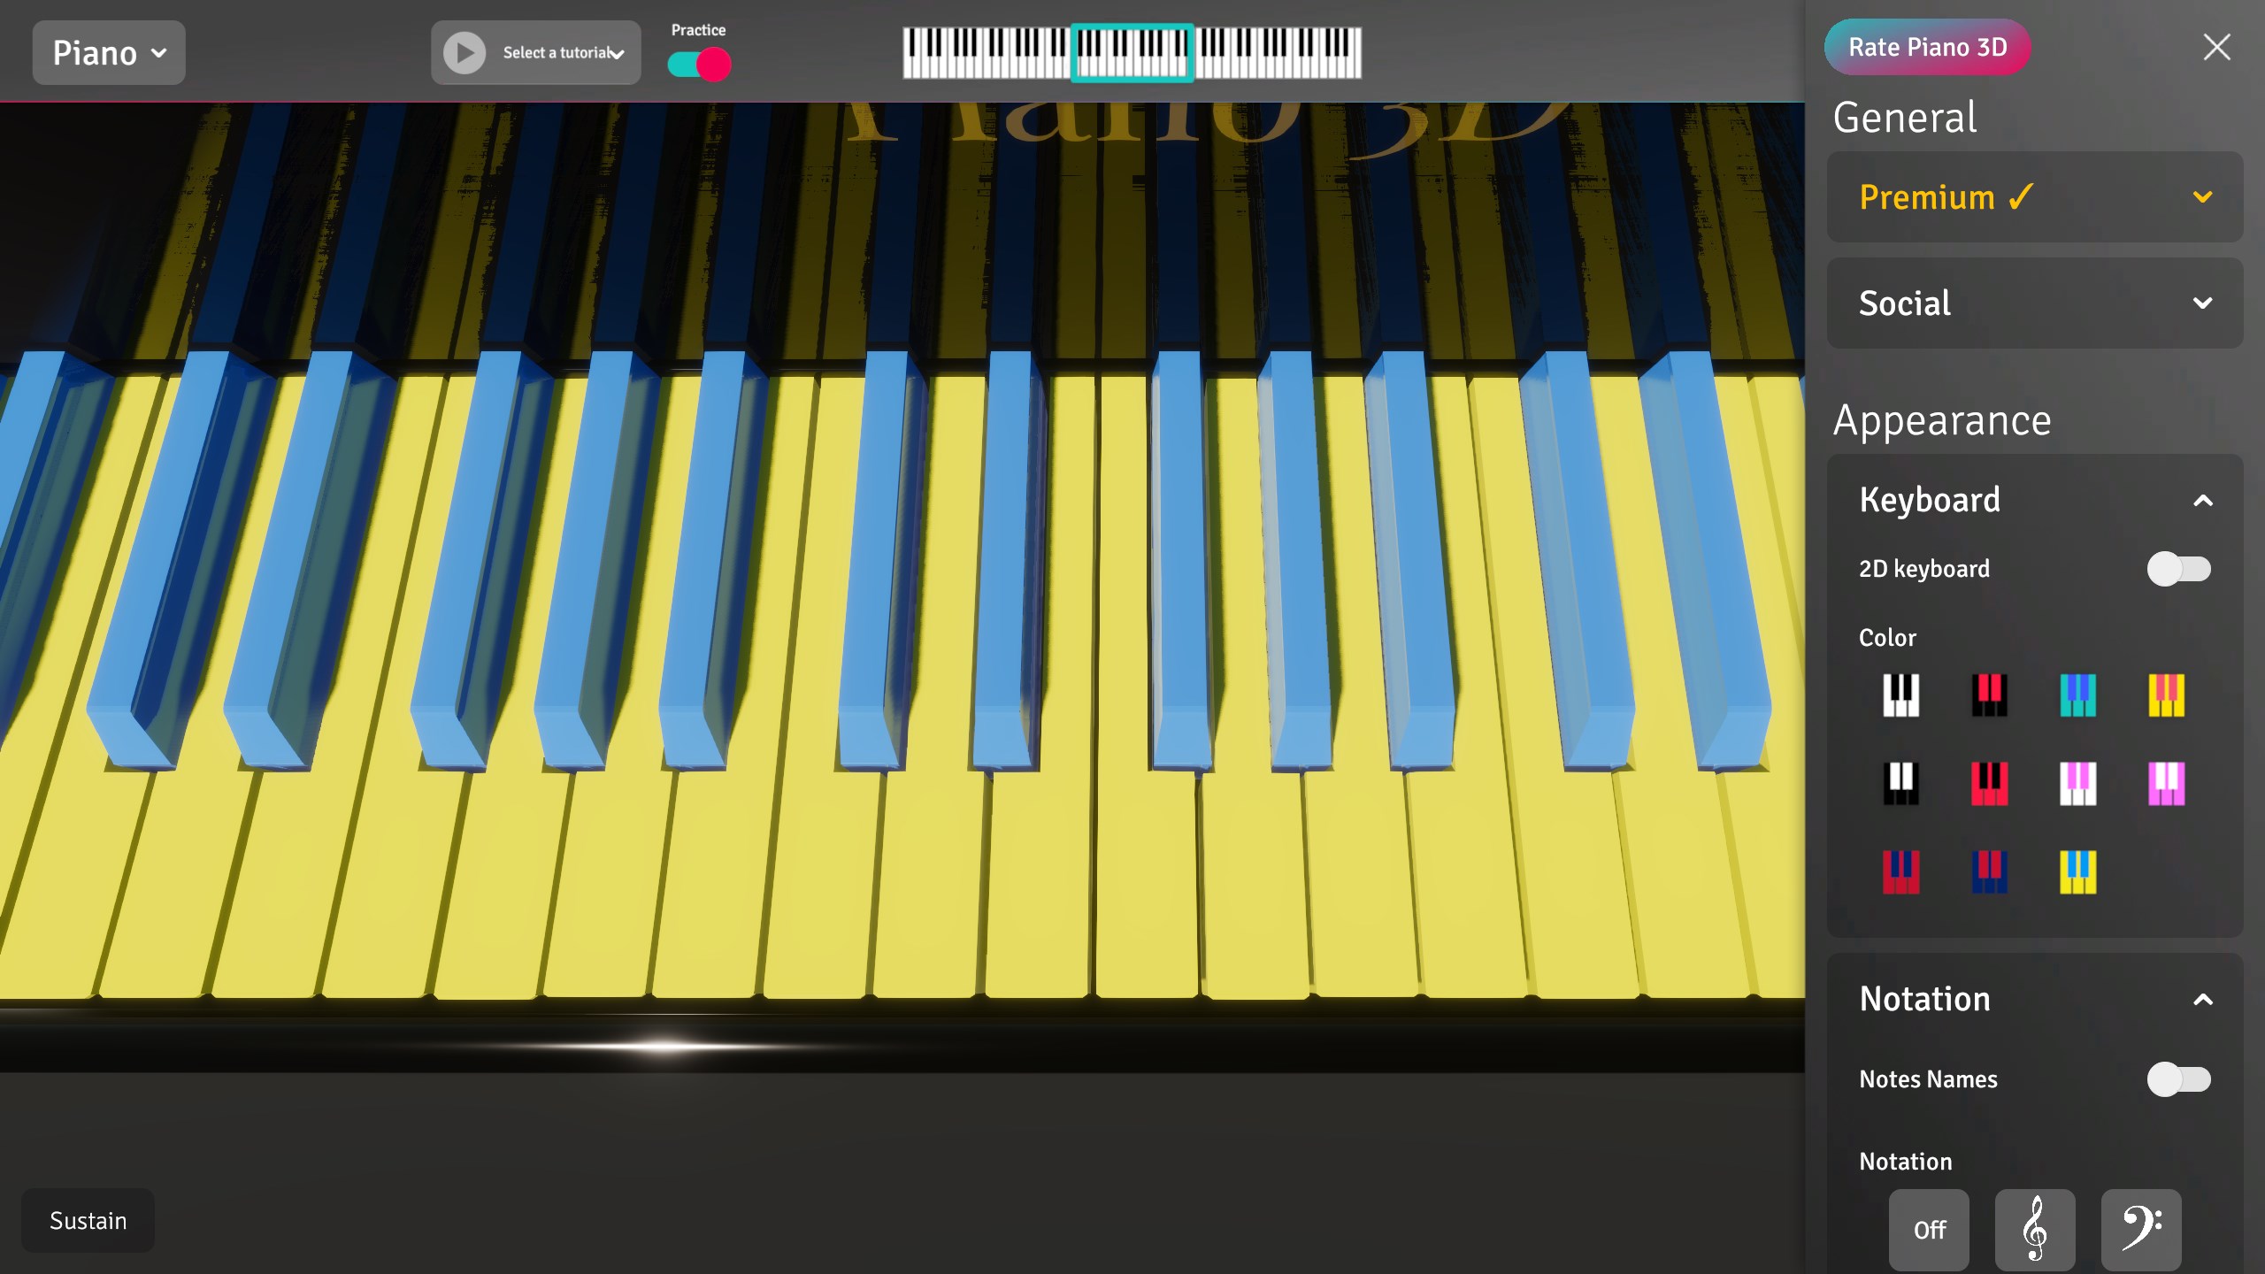Open the Piano instrument dropdown
Image resolution: width=2265 pixels, height=1274 pixels.
coord(109,53)
